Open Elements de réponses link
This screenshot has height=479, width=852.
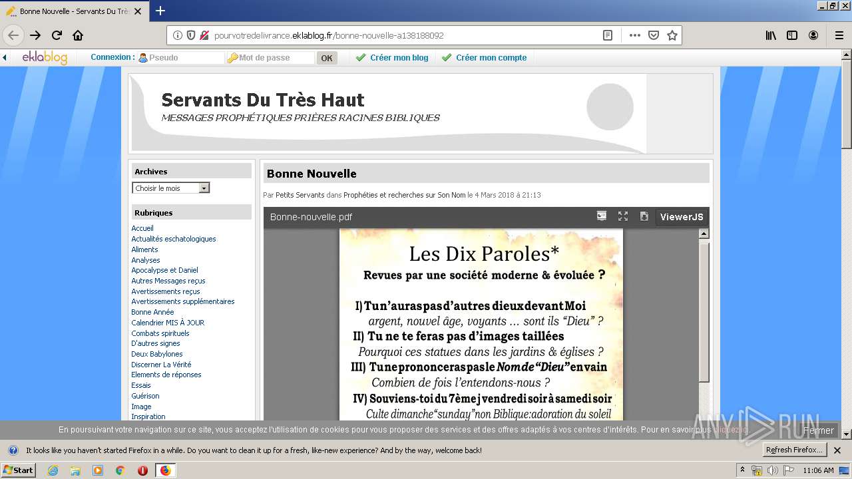(x=166, y=375)
